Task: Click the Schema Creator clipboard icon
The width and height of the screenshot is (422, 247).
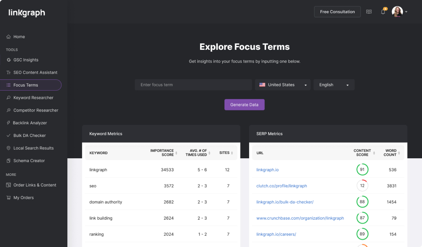Action: click(8, 161)
